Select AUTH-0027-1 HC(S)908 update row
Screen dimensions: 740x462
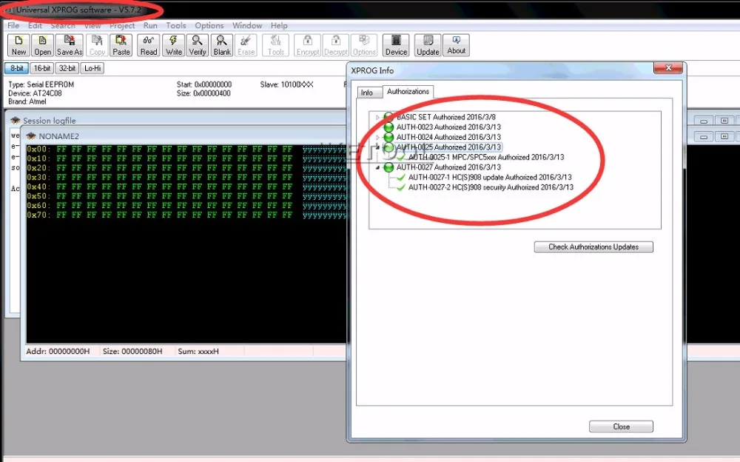(x=490, y=177)
